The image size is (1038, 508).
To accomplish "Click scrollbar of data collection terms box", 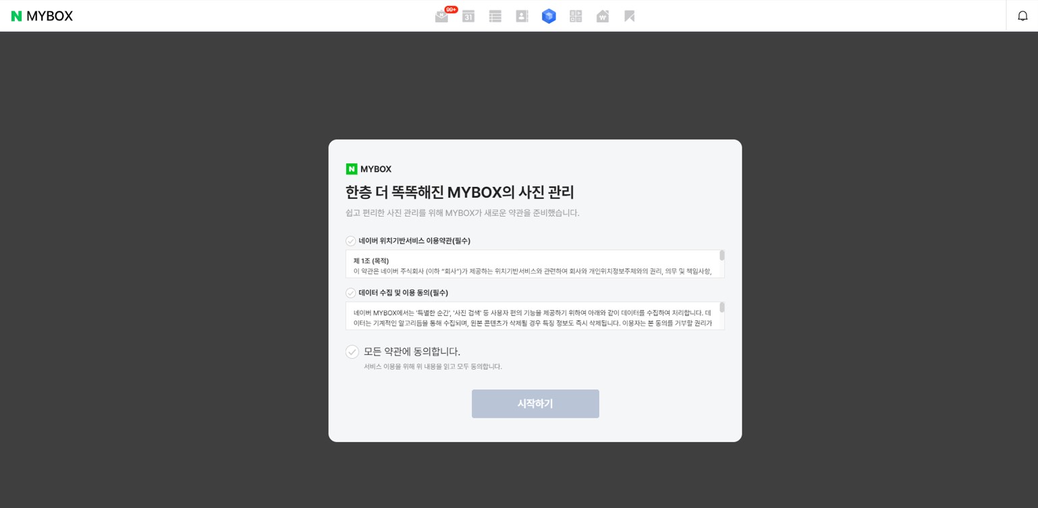I will pos(722,308).
